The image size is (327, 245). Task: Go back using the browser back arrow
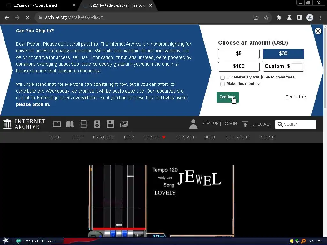click(7, 18)
